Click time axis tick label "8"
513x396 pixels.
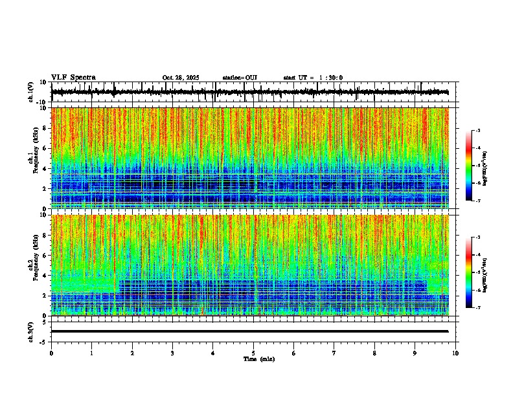374,353
